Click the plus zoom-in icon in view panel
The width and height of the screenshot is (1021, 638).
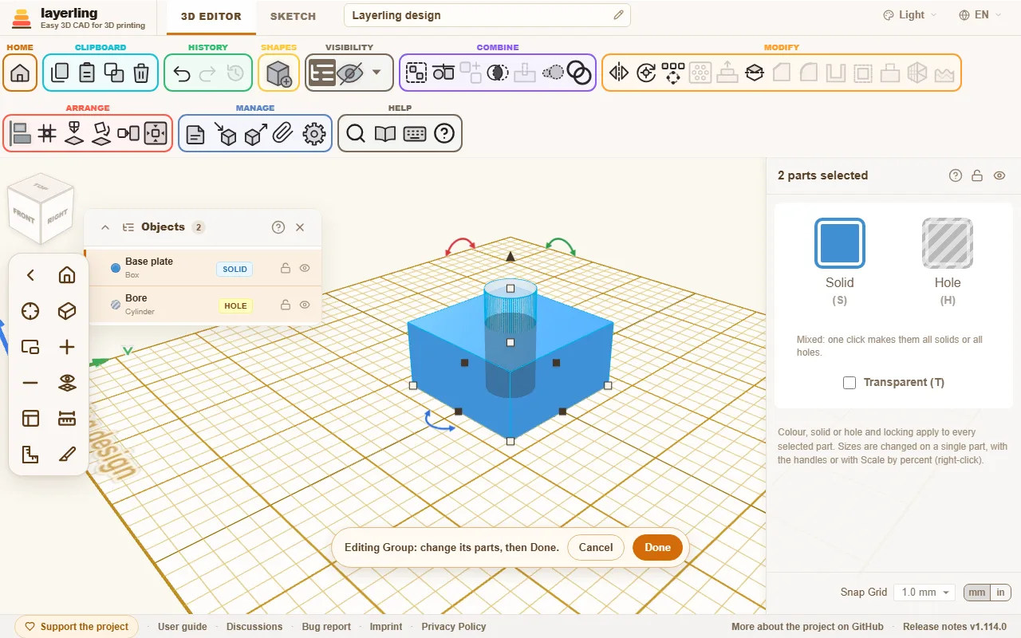click(x=67, y=347)
